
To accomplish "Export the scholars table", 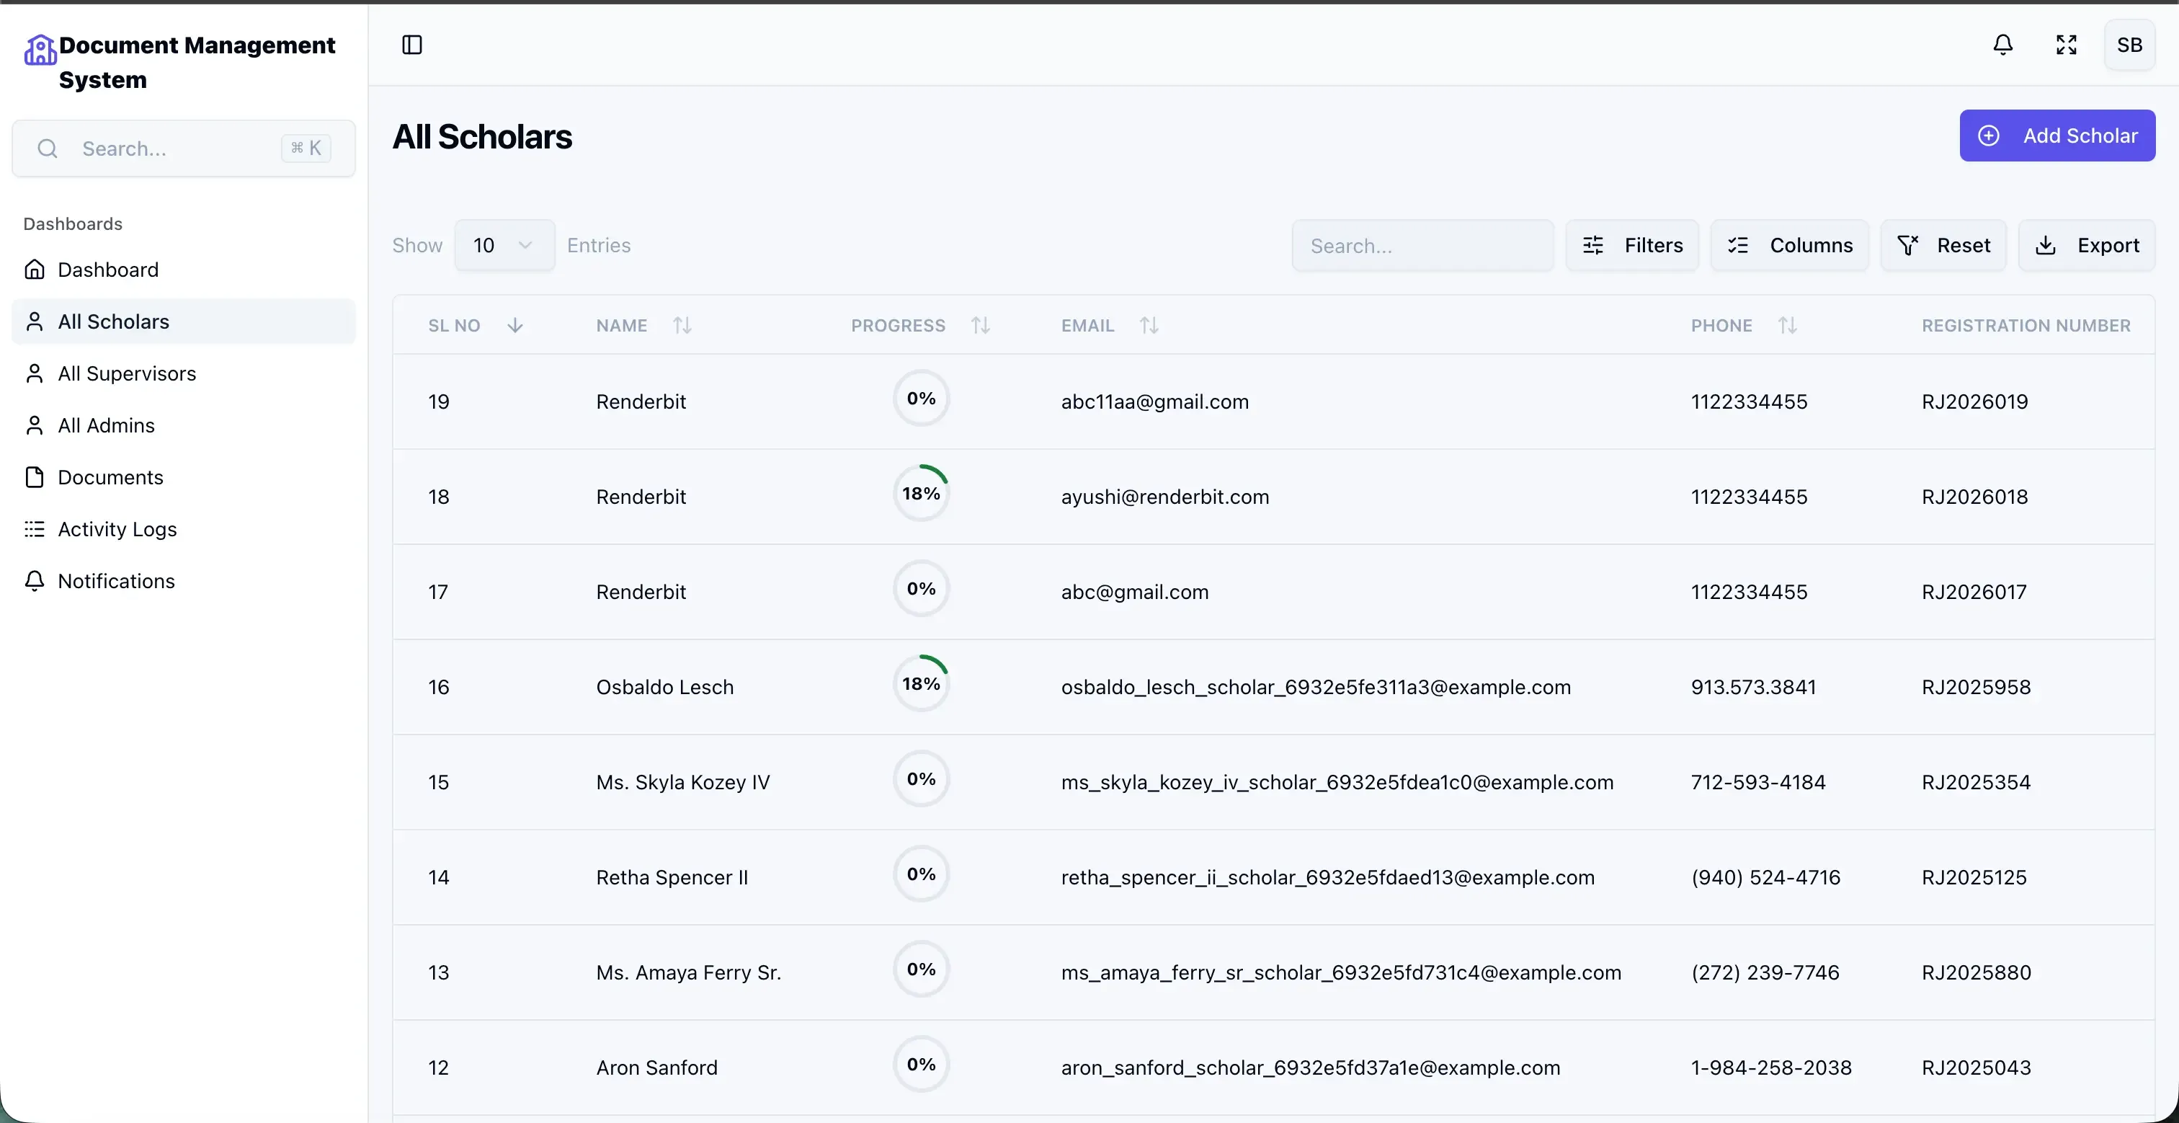I will click(x=2087, y=245).
